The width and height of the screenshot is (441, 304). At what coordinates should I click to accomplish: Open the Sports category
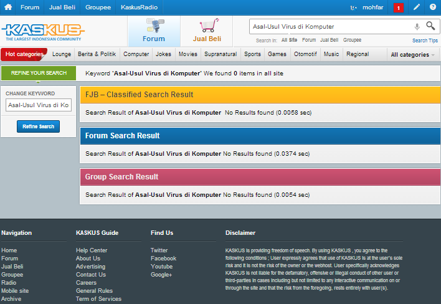click(x=252, y=54)
